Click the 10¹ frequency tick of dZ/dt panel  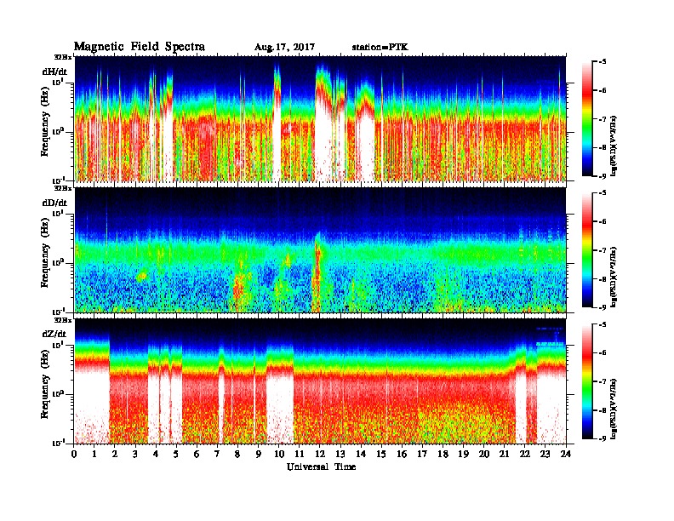point(58,344)
